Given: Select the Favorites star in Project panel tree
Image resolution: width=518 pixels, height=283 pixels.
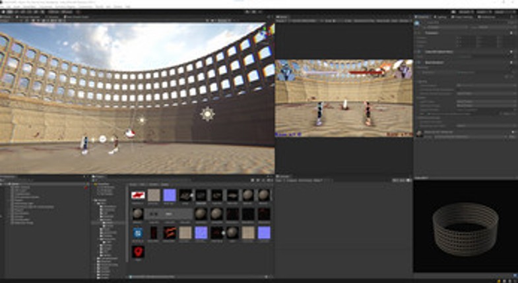Looking at the screenshot, I should [x=96, y=184].
